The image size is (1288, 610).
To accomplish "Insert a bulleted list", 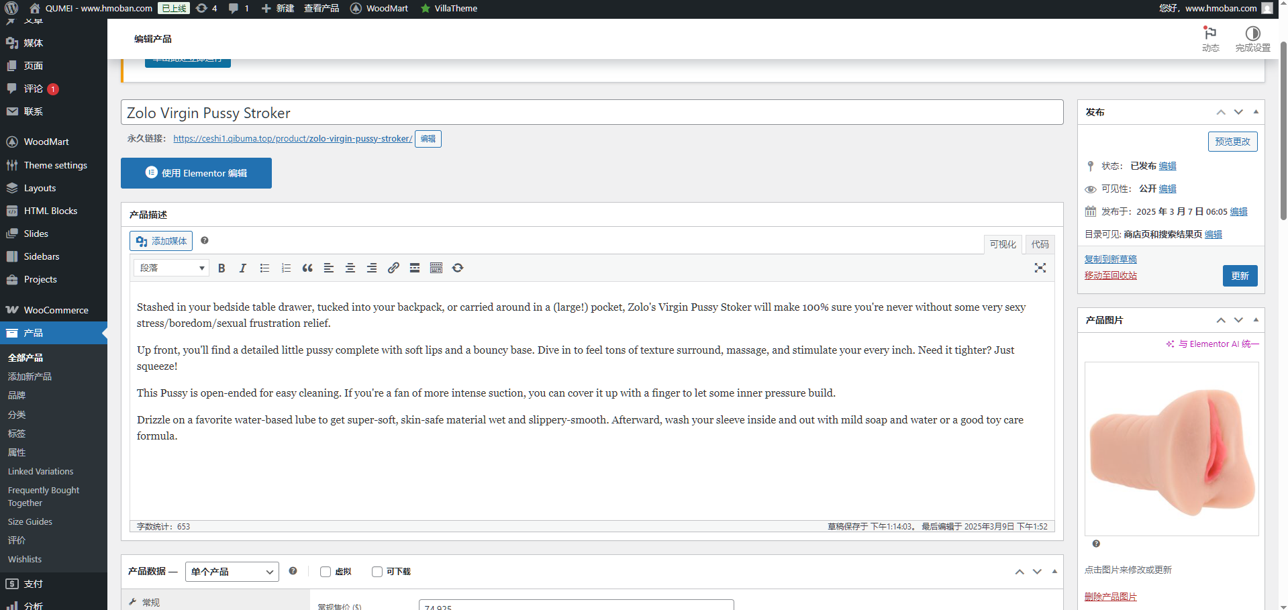I will [264, 268].
